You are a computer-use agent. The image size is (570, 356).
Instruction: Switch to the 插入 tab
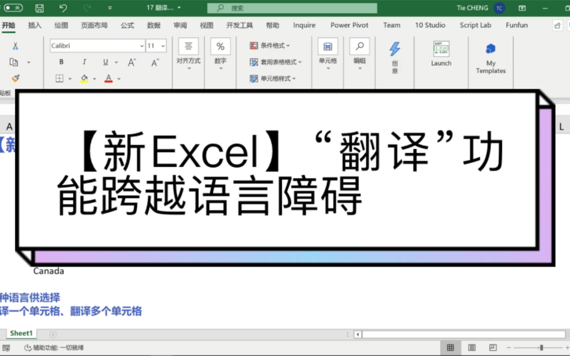(35, 25)
